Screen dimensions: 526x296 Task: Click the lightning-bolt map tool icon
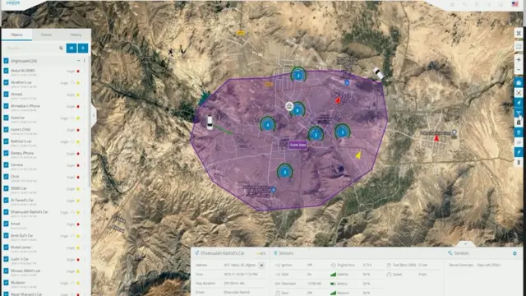[519, 152]
